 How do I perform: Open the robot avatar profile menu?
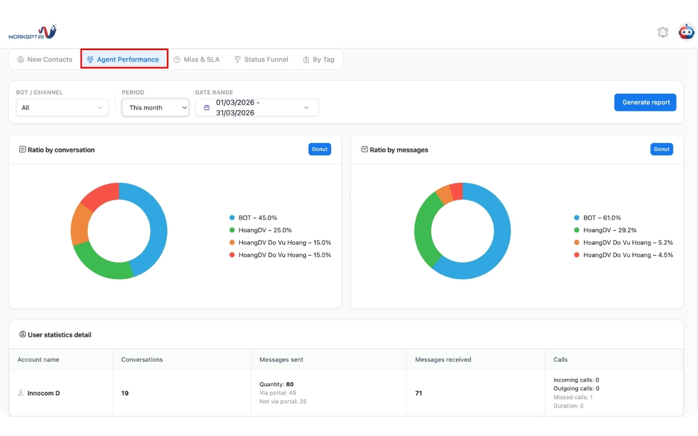pos(686,32)
